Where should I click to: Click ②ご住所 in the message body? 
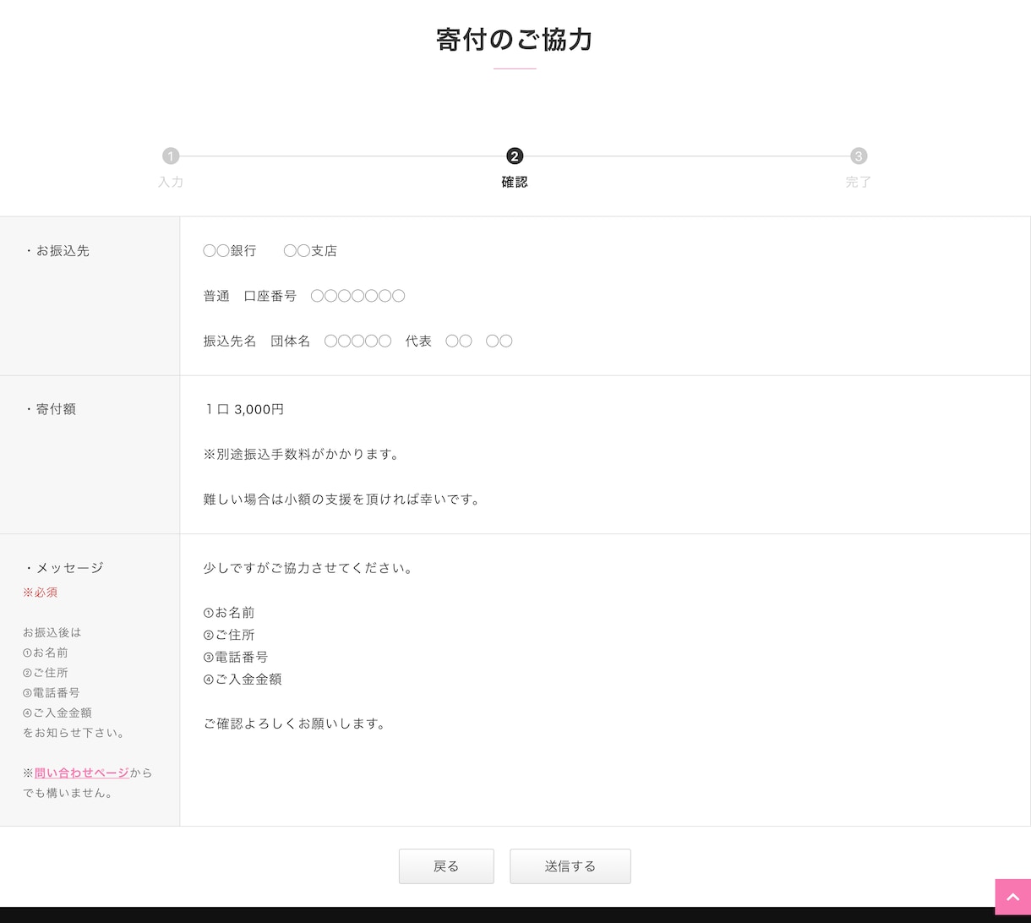click(229, 635)
